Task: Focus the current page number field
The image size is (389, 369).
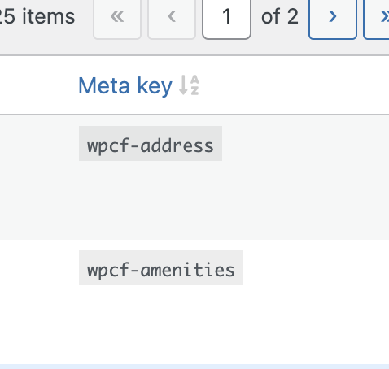Action: 226,17
